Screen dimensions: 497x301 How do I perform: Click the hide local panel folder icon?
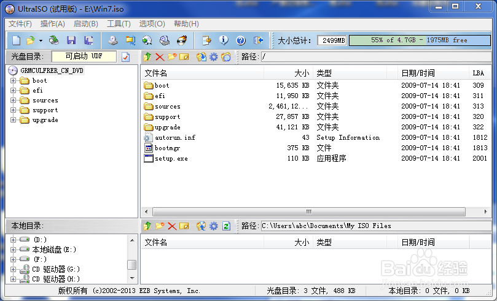pos(226,57)
